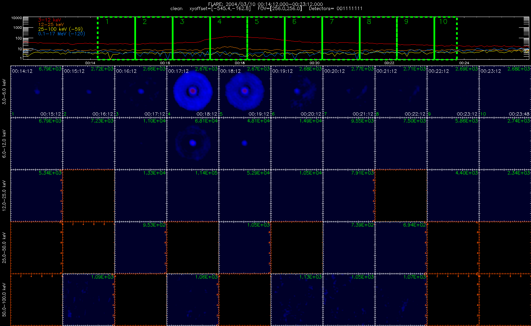
Task: Click the '12.0-25.0 keV' row label
Action: click(4, 196)
